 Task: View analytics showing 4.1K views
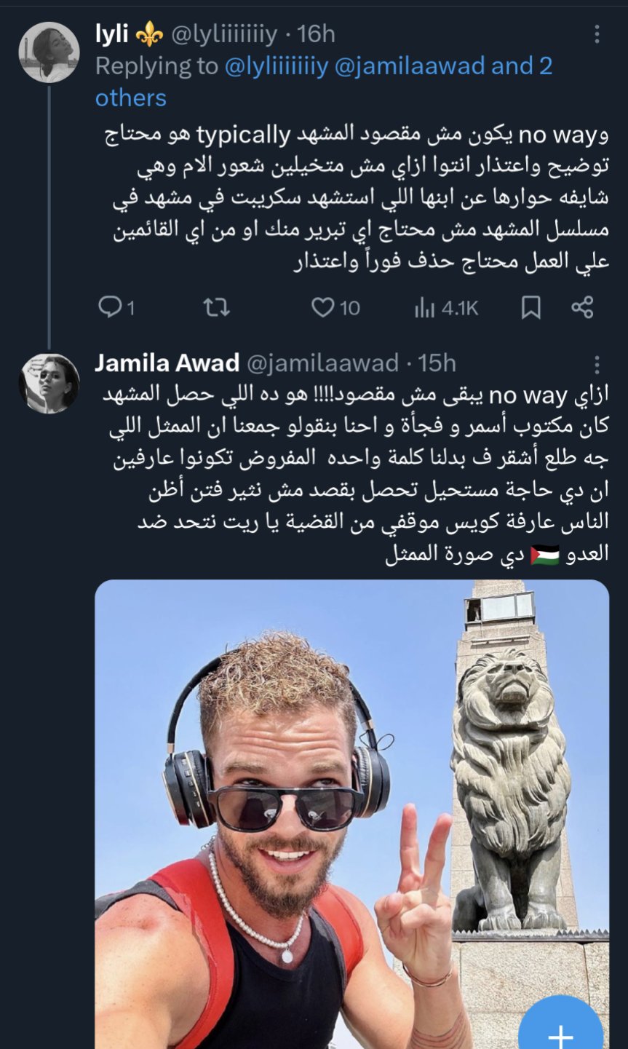point(446,308)
